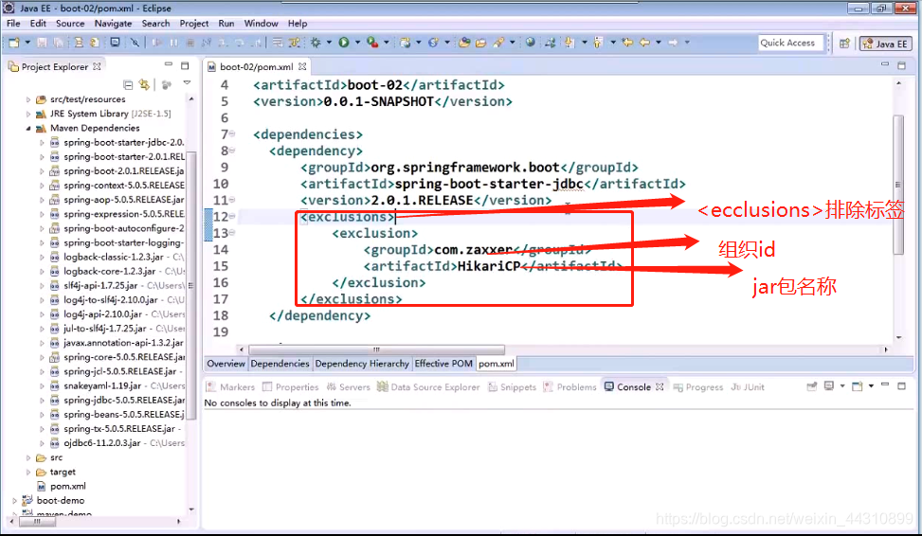Expand spring-boot-starter-jdbc jar entry
The height and width of the screenshot is (536, 922).
click(x=42, y=142)
